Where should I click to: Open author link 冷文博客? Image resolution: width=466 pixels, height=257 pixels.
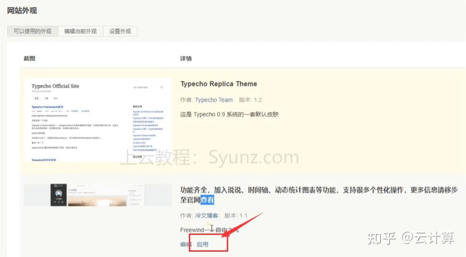pos(207,215)
